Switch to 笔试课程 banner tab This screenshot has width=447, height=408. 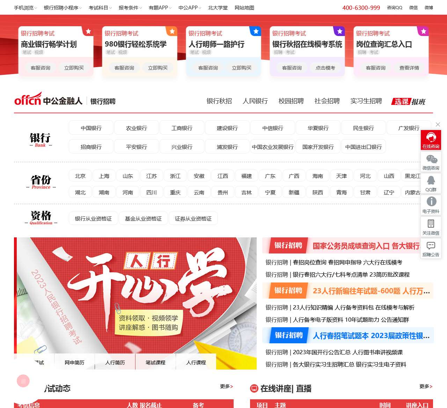[155, 363]
